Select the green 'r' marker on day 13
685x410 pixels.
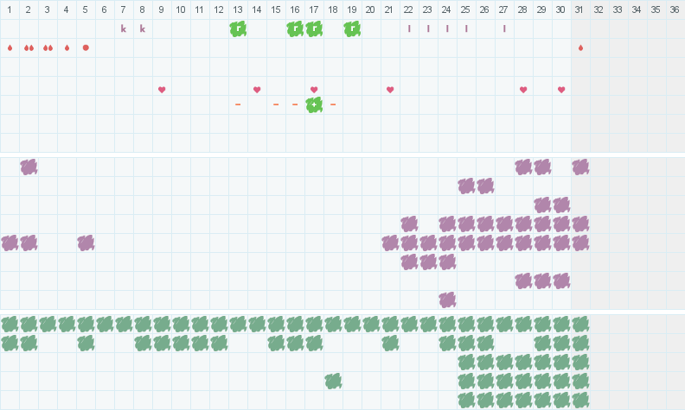point(238,29)
